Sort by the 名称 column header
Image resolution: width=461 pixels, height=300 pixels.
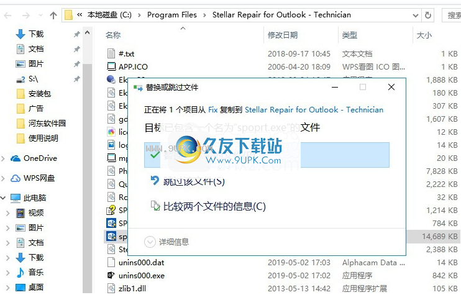tap(113, 35)
